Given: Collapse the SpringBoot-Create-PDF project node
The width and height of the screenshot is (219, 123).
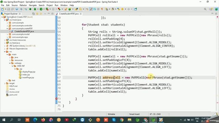Looking at the screenshot, I should click(2, 17).
